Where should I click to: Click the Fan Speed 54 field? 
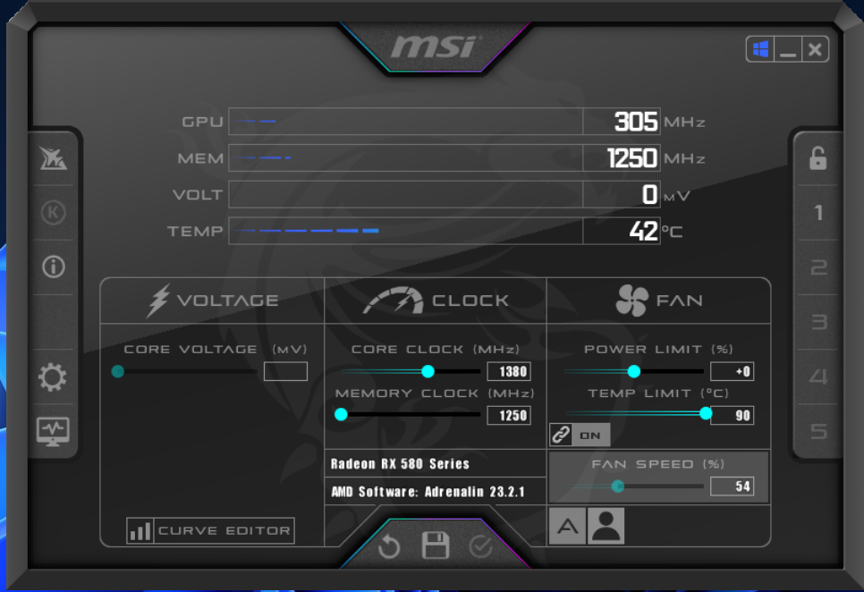pos(732,486)
